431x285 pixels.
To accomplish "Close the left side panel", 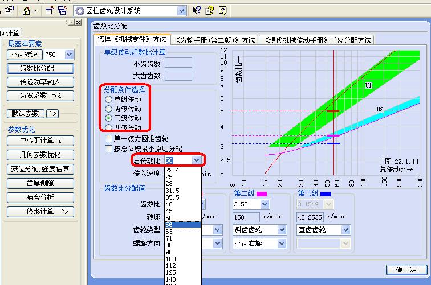I will [x=78, y=23].
